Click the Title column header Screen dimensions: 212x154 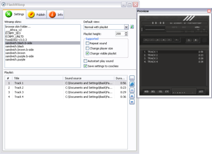tap(38, 78)
